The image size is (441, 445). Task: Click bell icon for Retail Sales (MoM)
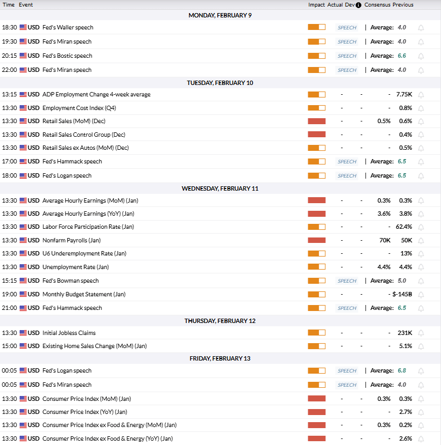421,121
